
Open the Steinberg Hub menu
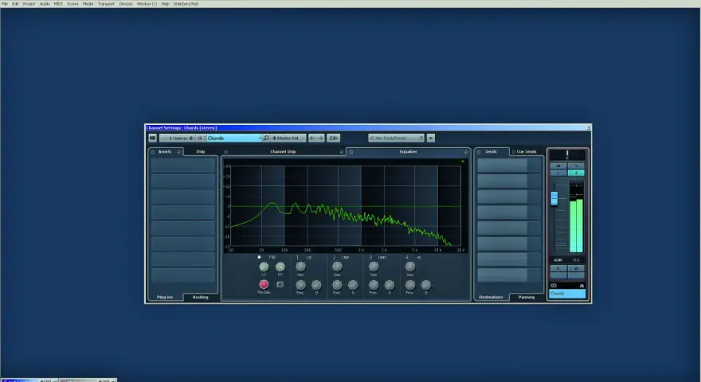pos(186,3)
